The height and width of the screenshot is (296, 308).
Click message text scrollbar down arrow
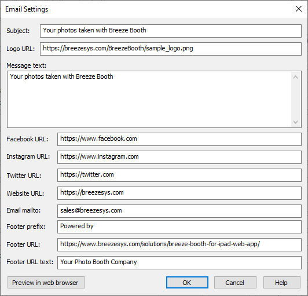pyautogui.click(x=295, y=122)
